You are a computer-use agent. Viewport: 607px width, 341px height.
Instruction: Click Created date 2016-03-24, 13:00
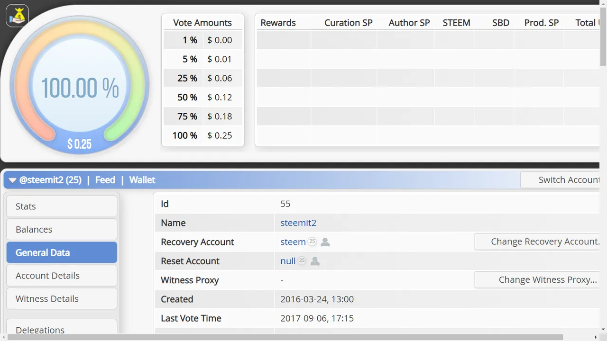pyautogui.click(x=317, y=299)
